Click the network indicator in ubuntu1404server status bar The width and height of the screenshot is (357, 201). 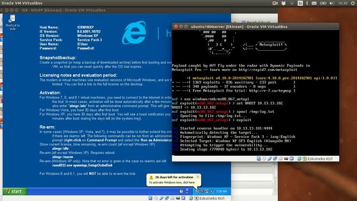[275, 159]
